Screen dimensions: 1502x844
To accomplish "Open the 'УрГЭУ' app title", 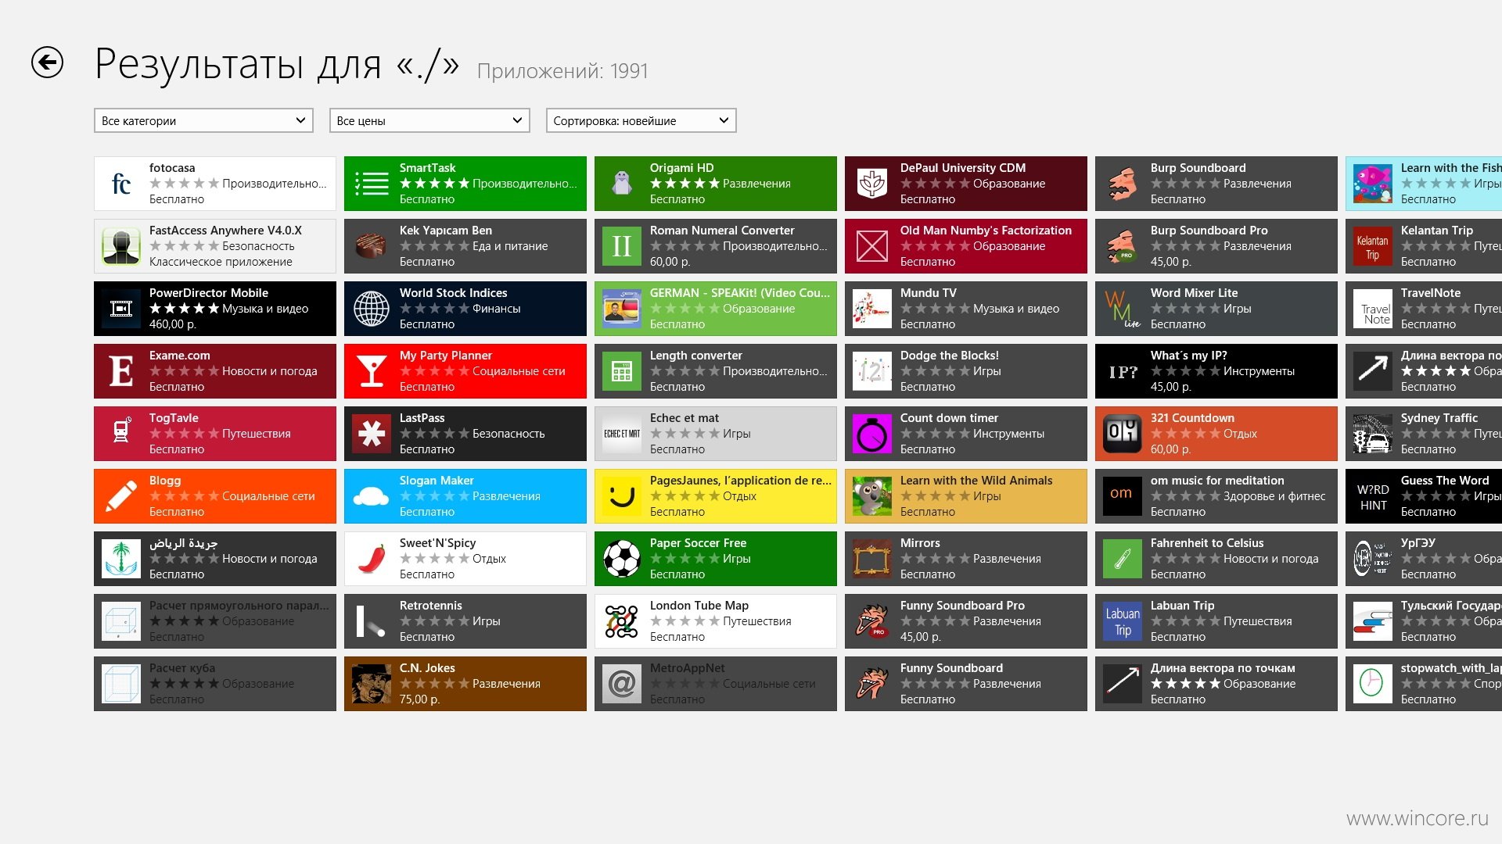I will tap(1418, 543).
